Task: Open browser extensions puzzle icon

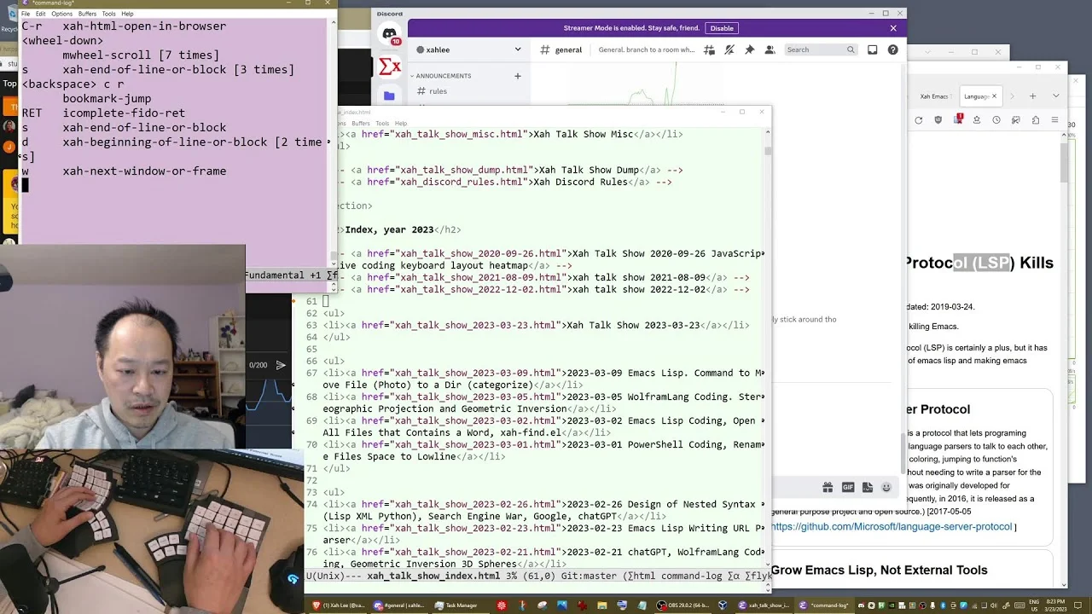Action: (x=1035, y=120)
